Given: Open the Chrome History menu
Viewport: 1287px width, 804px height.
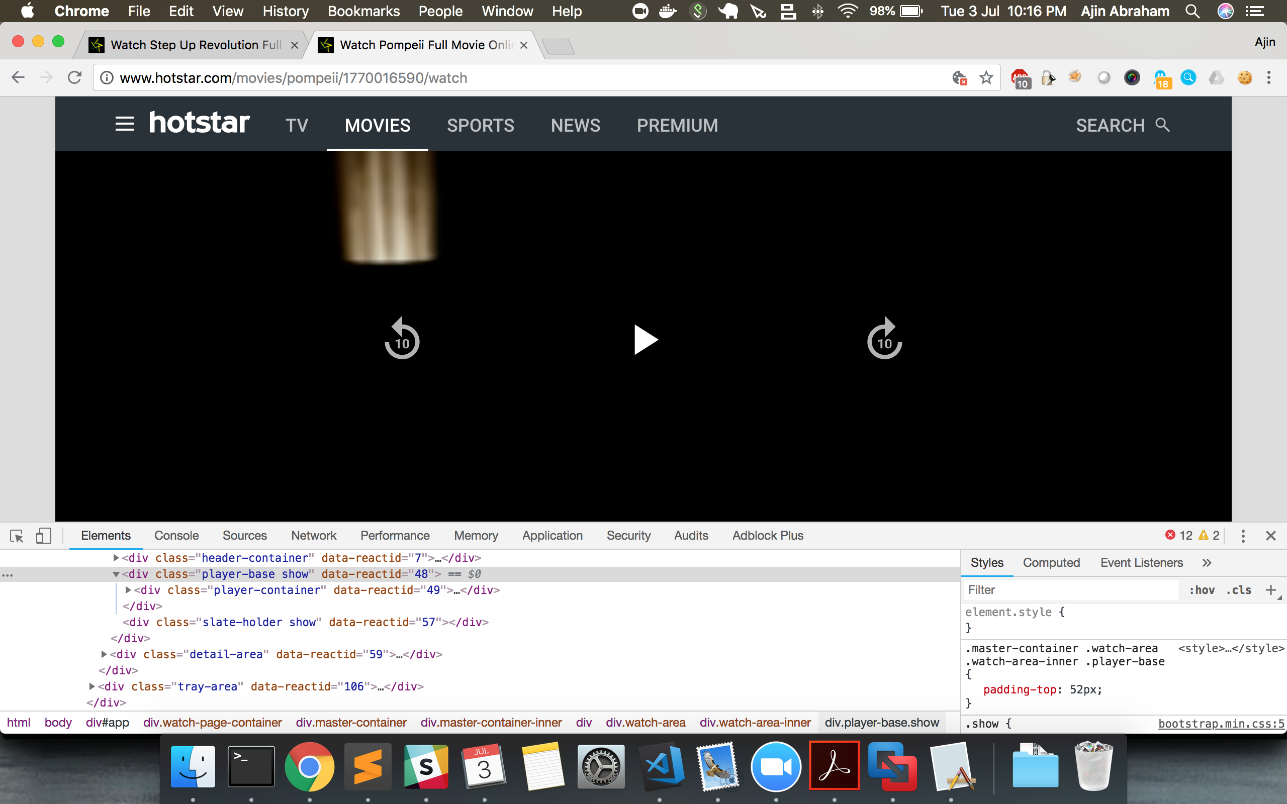Looking at the screenshot, I should click(x=286, y=11).
